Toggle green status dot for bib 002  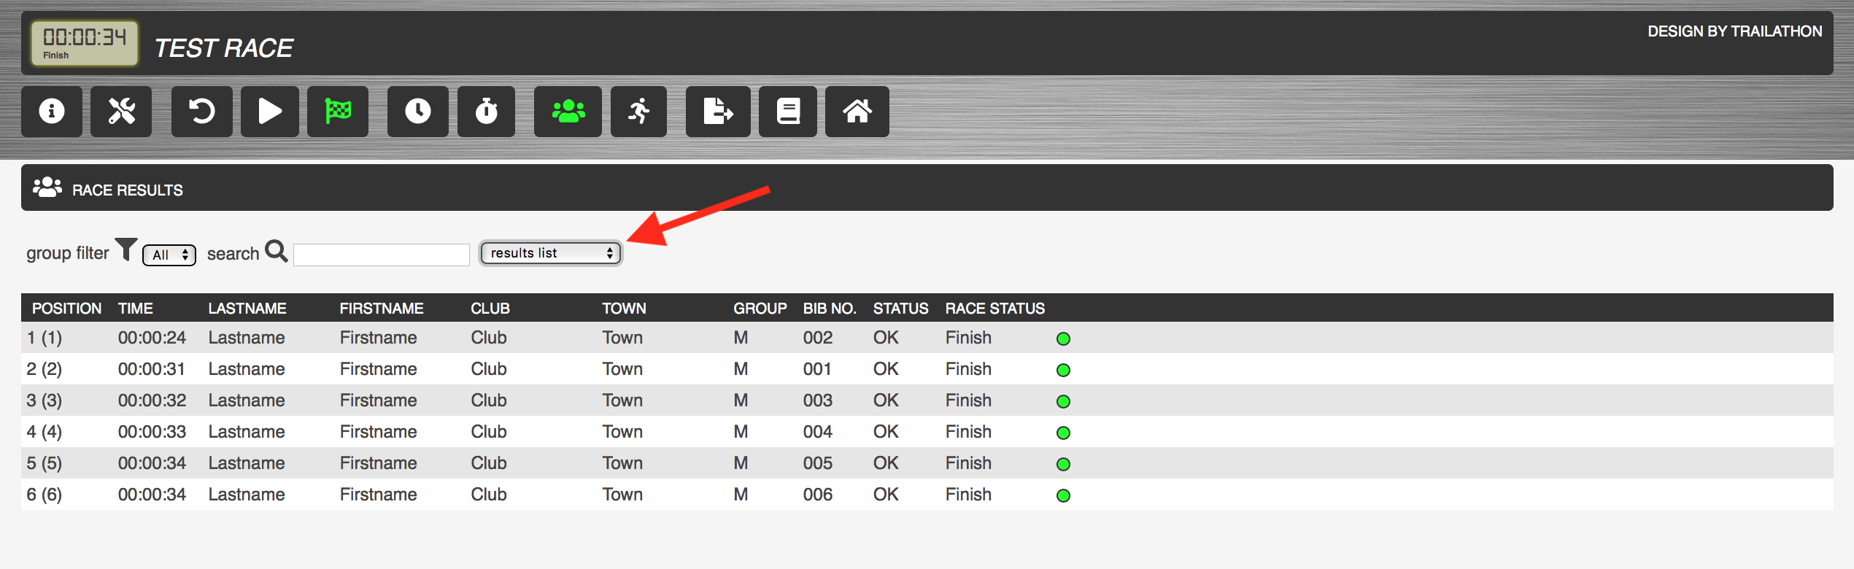(1063, 338)
